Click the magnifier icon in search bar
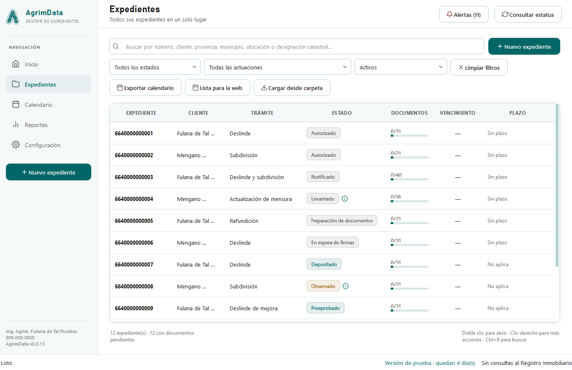 pyautogui.click(x=116, y=47)
